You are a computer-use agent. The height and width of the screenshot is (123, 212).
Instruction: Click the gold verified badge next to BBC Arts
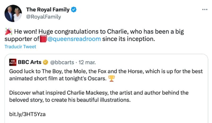tap(46, 63)
